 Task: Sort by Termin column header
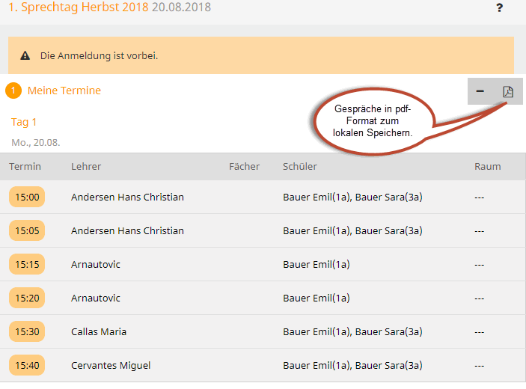[25, 166]
